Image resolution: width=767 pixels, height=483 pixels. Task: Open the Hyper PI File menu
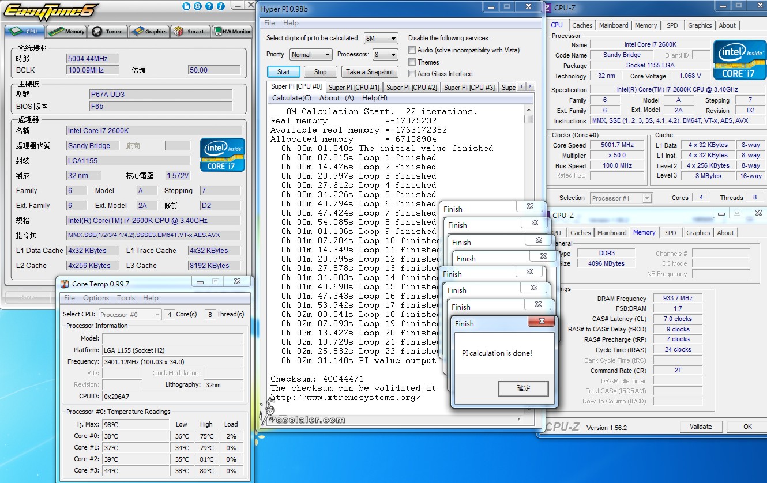pos(269,23)
